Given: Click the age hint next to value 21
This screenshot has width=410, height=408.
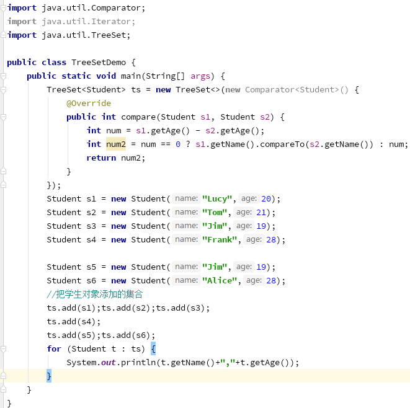Looking at the screenshot, I should tap(244, 213).
